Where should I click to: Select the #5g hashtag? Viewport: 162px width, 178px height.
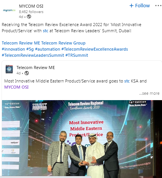(30, 49)
